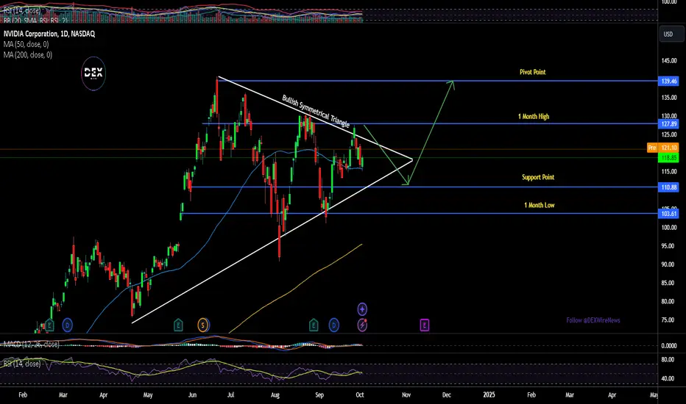The image size is (686, 404).
Task: Select the green 118.85 last price label
Action: point(669,158)
